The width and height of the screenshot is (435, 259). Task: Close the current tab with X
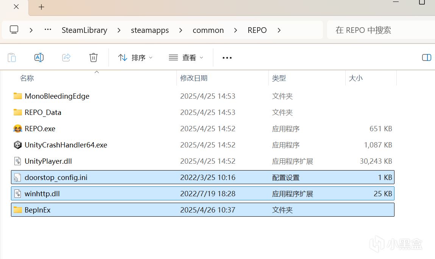click(x=16, y=7)
